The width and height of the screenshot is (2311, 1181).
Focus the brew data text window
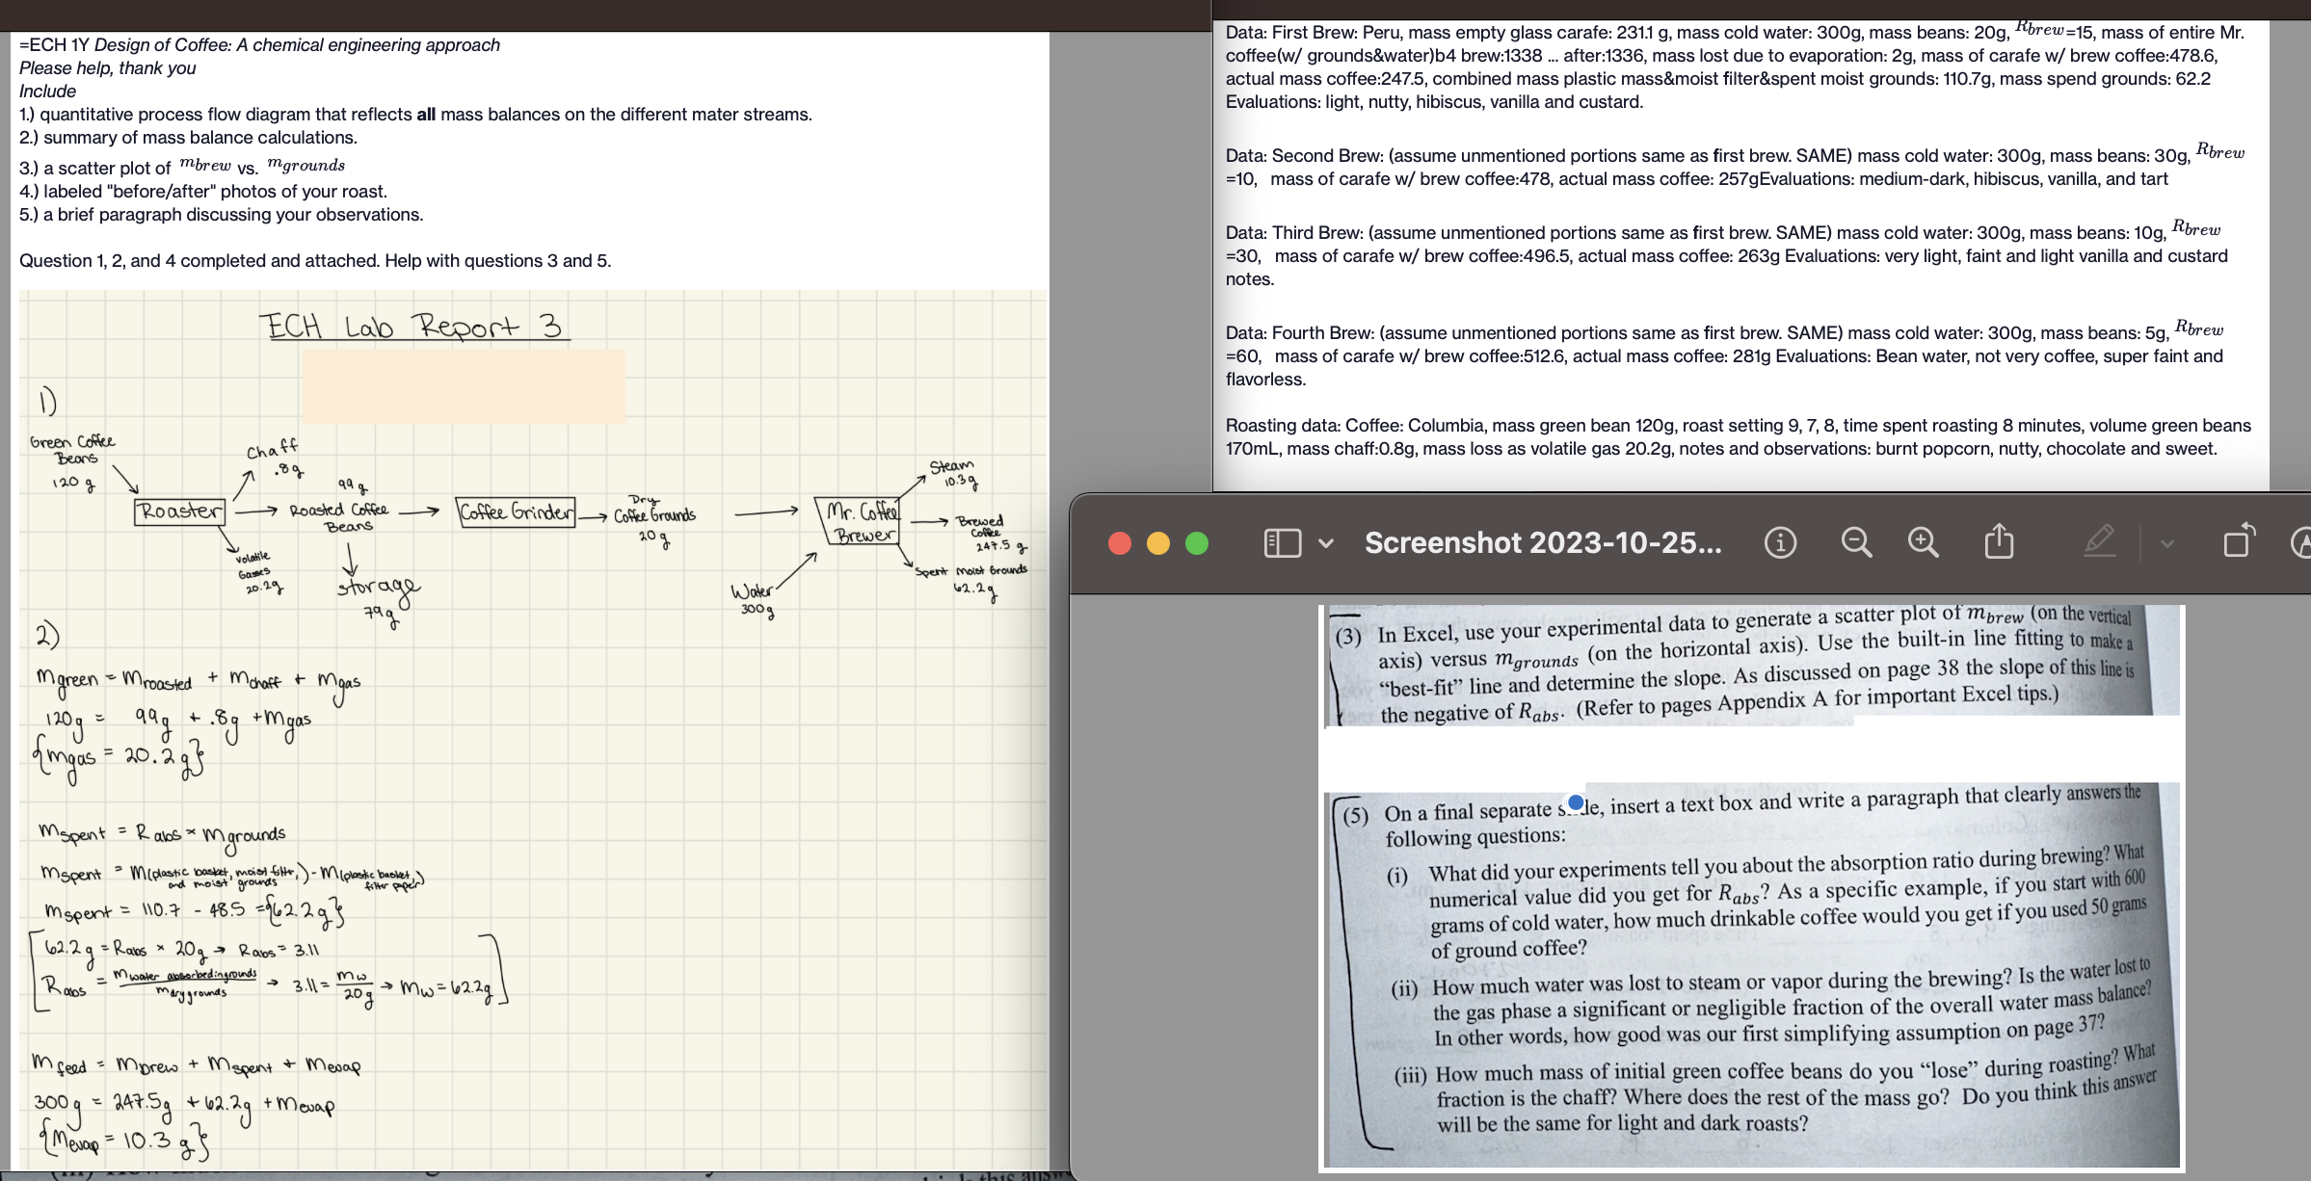point(1735,241)
